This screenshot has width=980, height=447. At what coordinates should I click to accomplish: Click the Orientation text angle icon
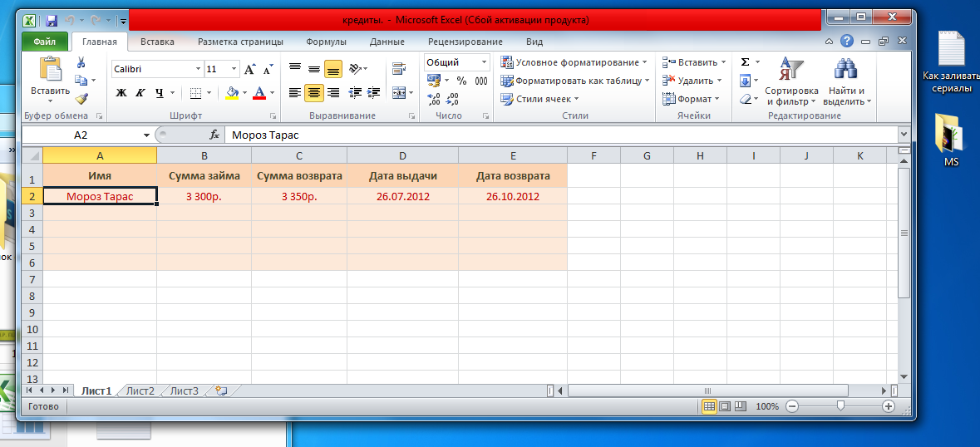[x=355, y=68]
